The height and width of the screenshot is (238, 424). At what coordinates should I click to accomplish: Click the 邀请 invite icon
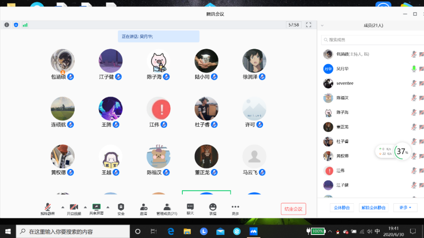click(144, 207)
